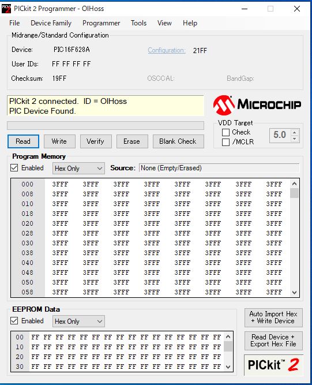The width and height of the screenshot is (312, 385).
Task: Click the EEPROM Data scrollbar thumb
Action: (x=228, y=346)
